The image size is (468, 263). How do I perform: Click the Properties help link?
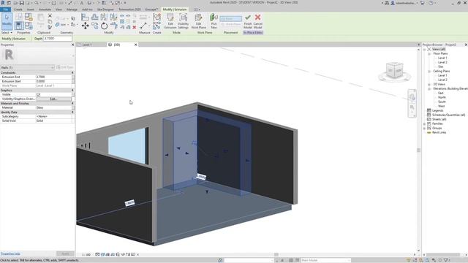click(x=10, y=254)
